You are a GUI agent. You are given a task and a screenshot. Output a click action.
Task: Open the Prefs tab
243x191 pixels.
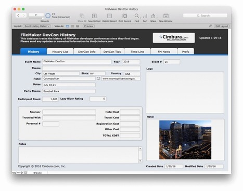(185, 51)
